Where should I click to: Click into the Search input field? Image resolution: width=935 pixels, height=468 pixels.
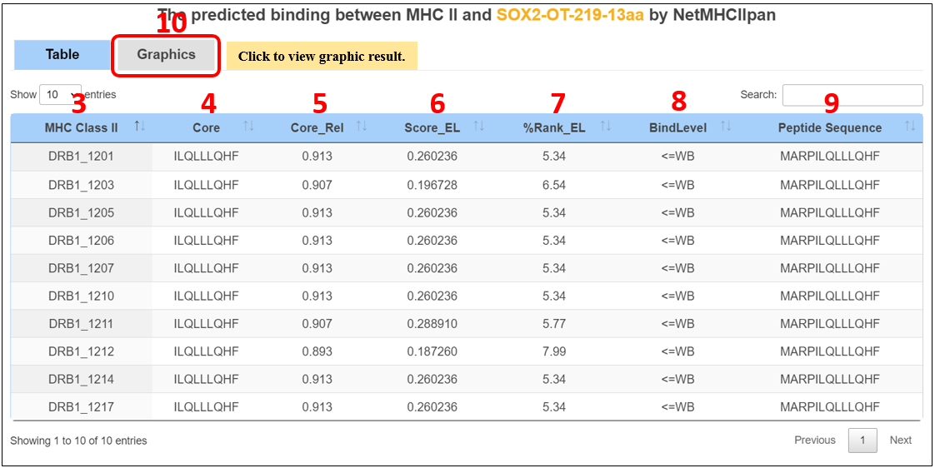852,95
